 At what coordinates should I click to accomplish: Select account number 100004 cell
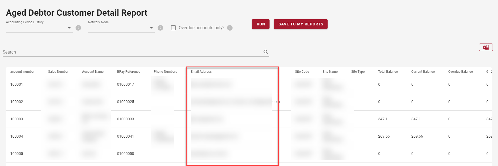point(17,136)
